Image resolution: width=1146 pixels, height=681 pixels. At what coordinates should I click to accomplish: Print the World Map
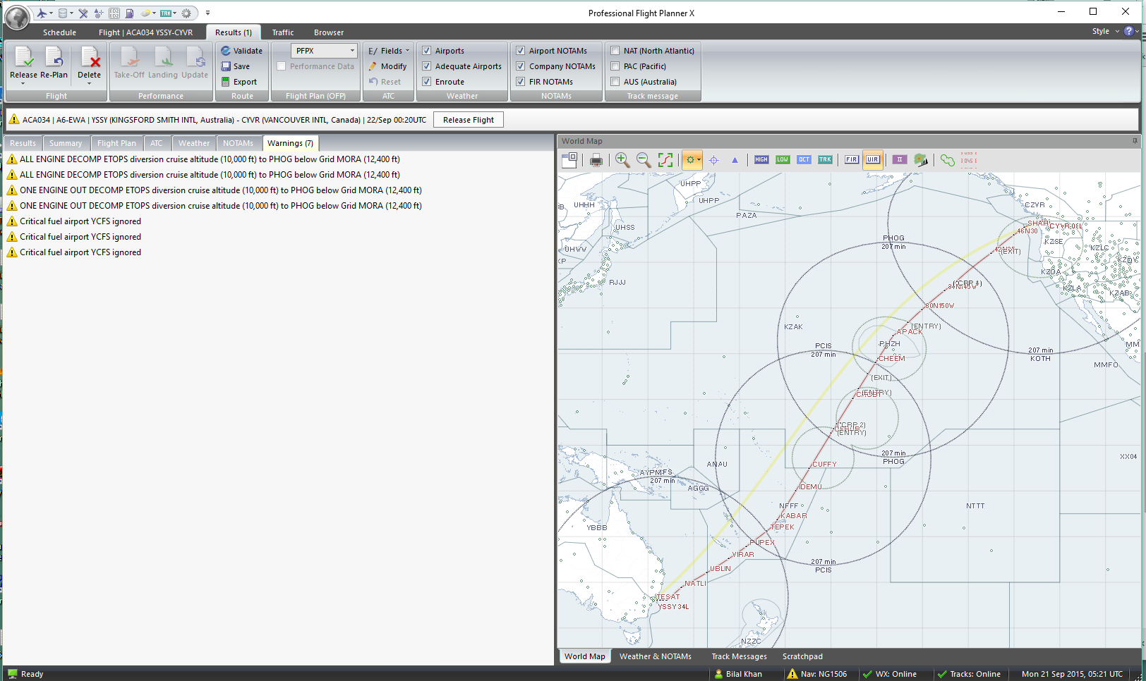coord(596,160)
